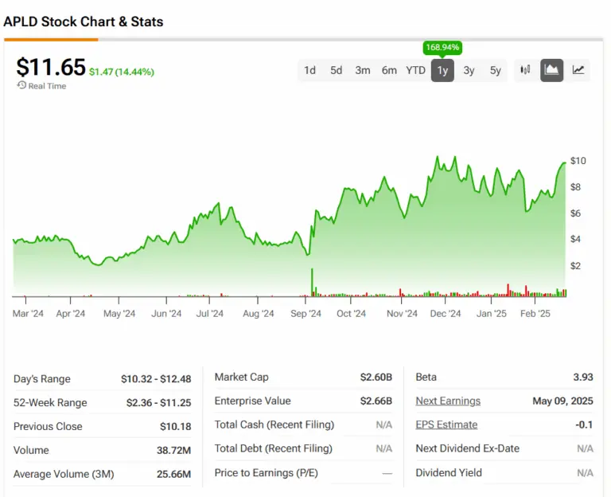This screenshot has width=611, height=497.
Task: Open the Next Earnings link
Action: point(448,401)
